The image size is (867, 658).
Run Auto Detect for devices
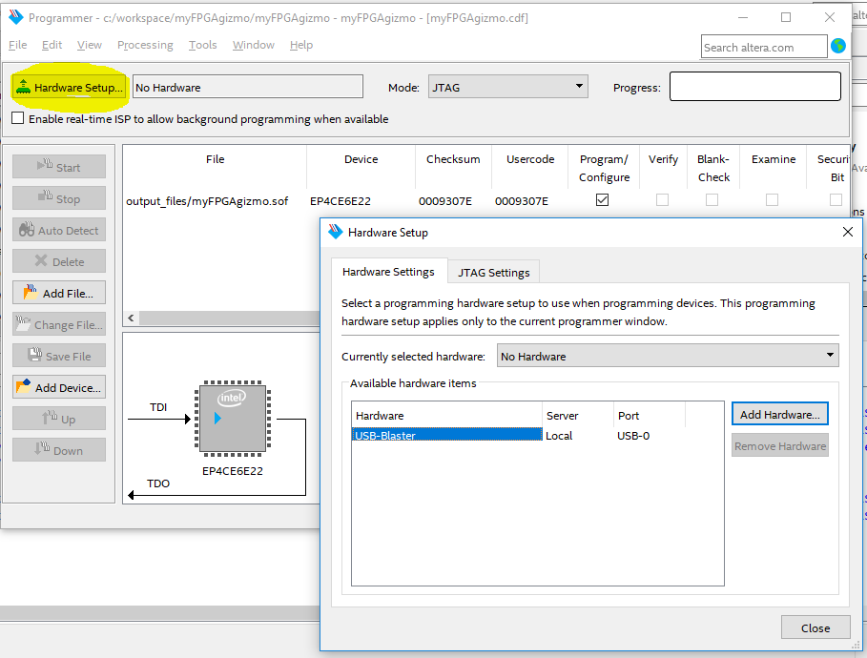coord(59,230)
